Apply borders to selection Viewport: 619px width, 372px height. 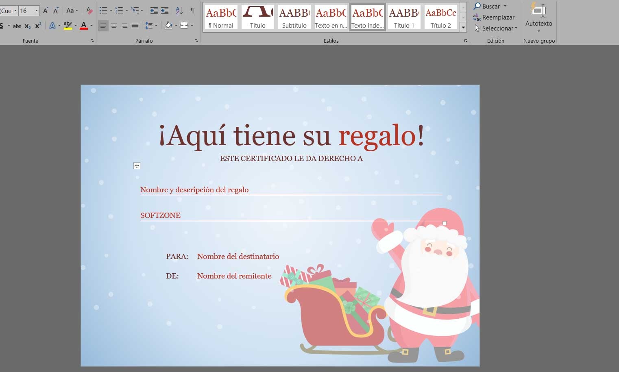coord(184,26)
